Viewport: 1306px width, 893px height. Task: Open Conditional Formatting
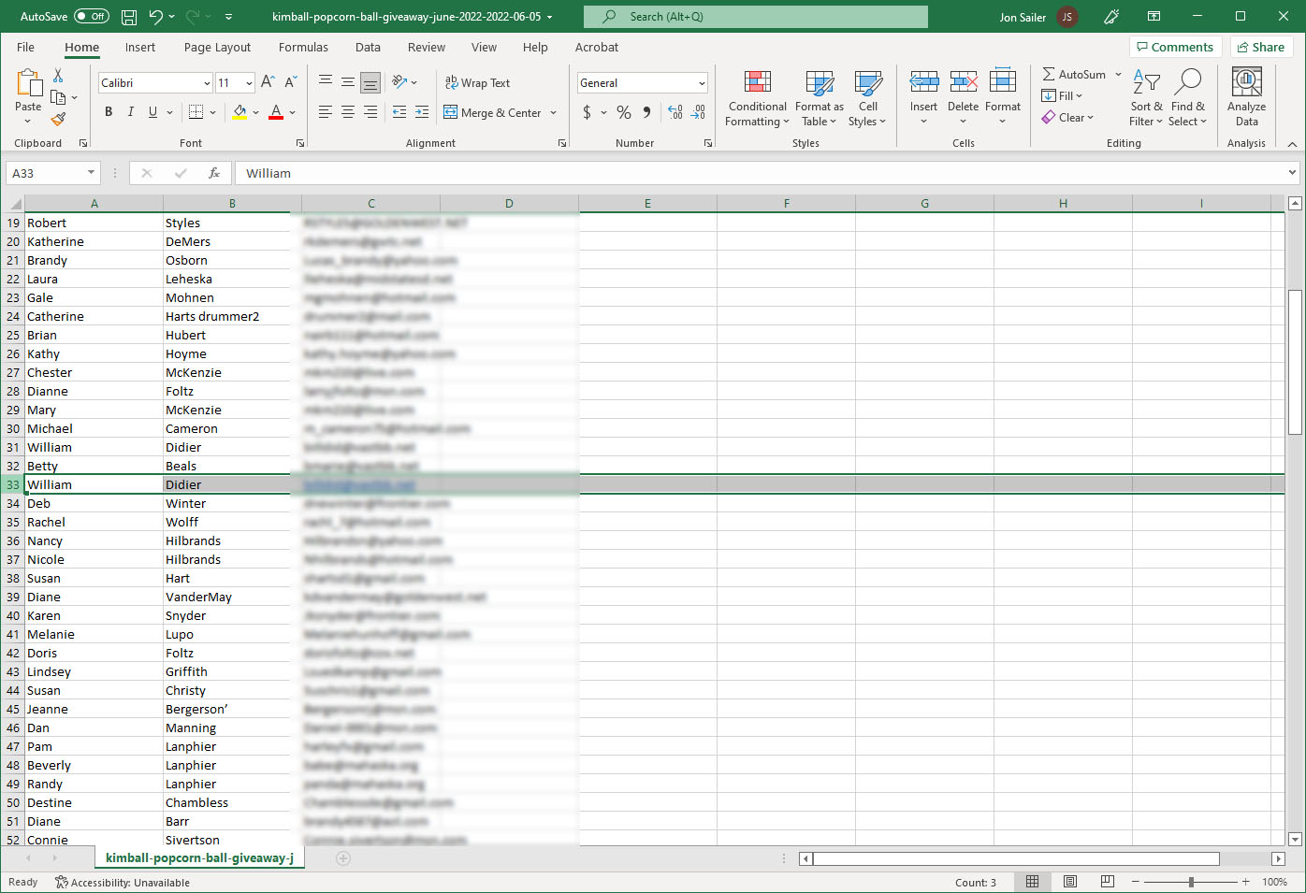coord(757,97)
